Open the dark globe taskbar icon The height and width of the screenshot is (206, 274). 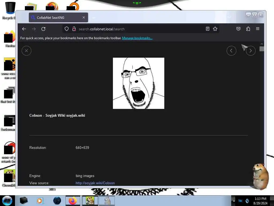(x=57, y=201)
